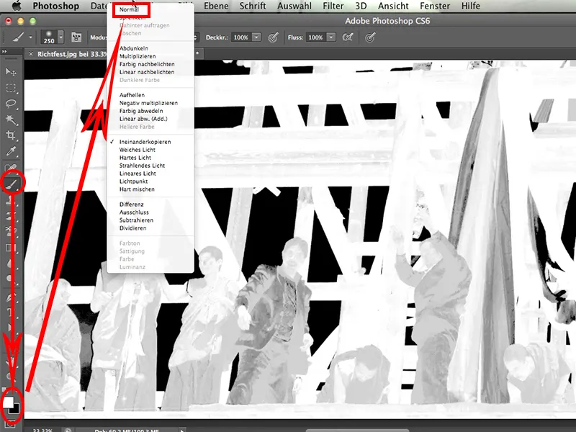
Task: Choose Dividieren blend mode
Action: click(132, 228)
